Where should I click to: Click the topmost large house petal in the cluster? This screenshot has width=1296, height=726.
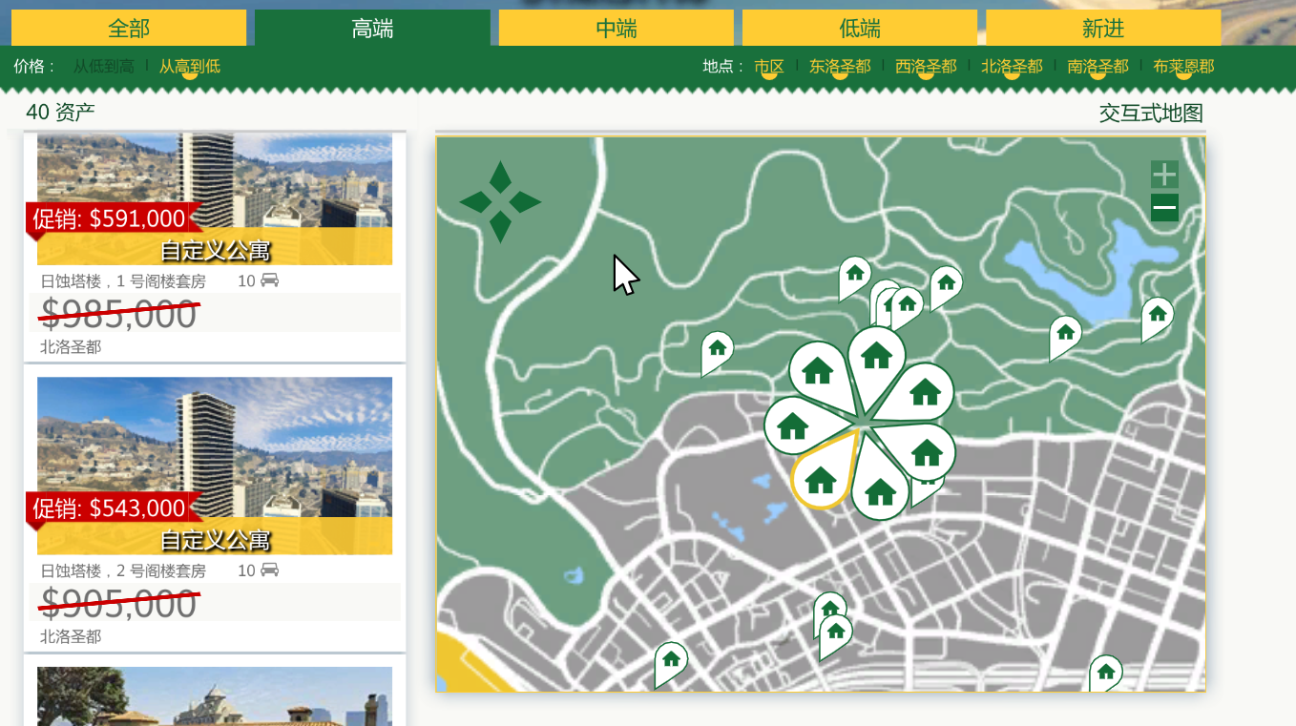pos(876,360)
